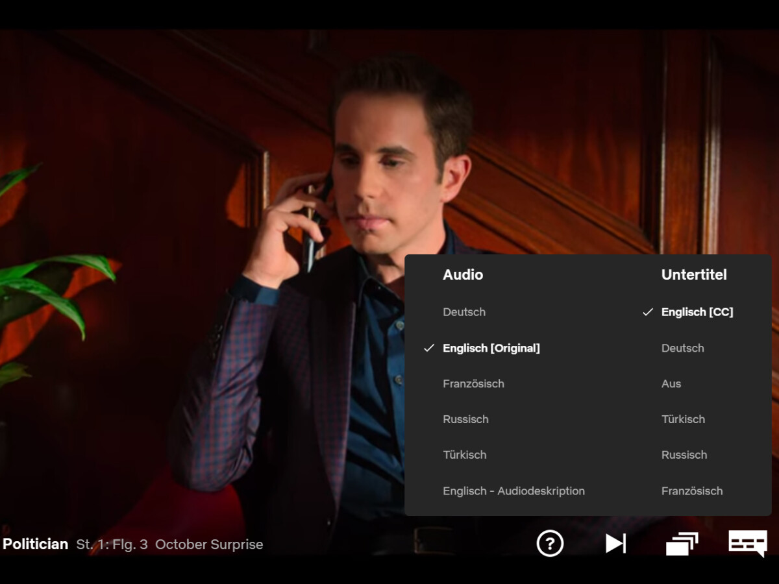Click the Politician show title
Image resolution: width=779 pixels, height=584 pixels.
point(35,544)
